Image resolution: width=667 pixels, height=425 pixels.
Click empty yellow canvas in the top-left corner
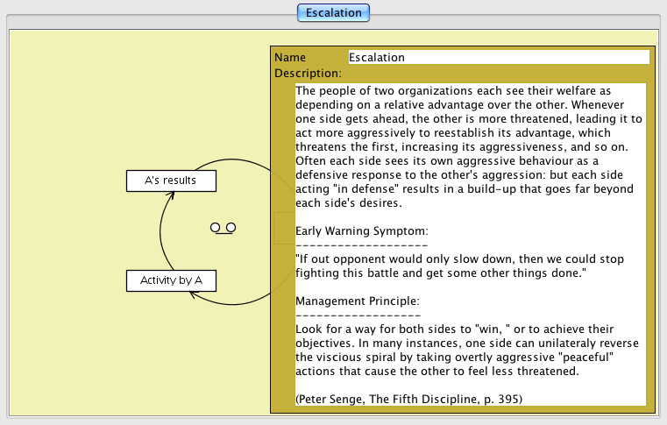point(53,70)
